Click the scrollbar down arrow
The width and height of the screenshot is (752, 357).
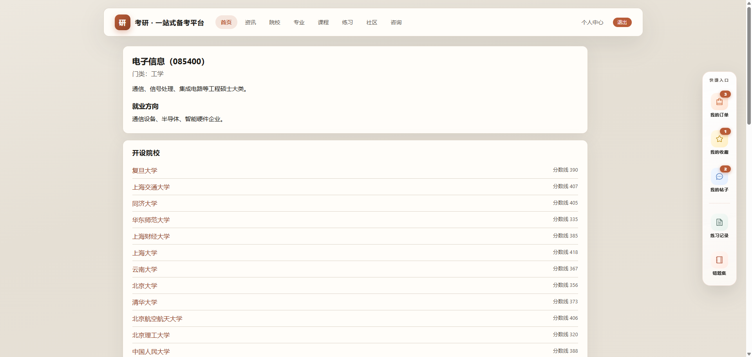click(749, 354)
